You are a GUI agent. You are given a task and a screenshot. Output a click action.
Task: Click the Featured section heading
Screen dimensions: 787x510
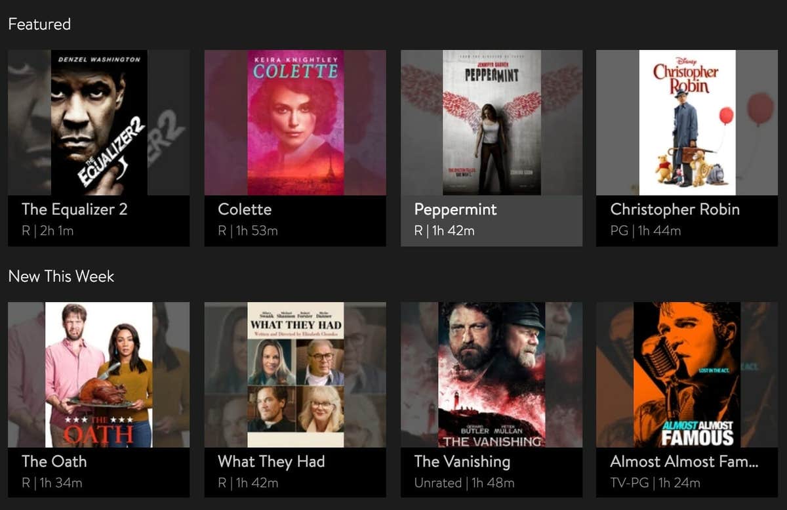click(x=39, y=24)
